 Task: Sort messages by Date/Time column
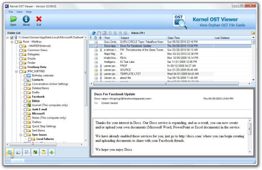(x=190, y=38)
